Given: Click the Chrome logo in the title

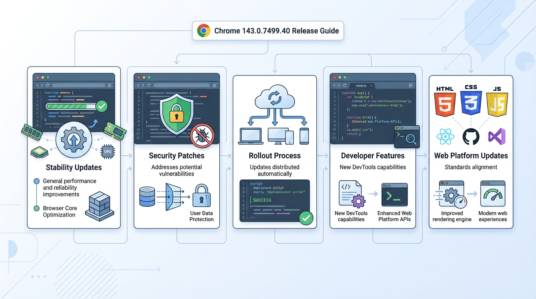Looking at the screenshot, I should pyautogui.click(x=204, y=31).
